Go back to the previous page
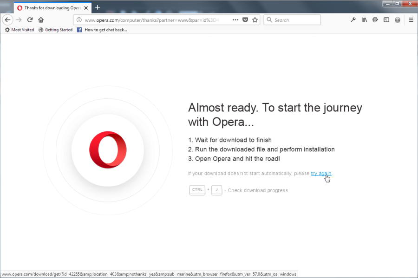The image size is (418, 278). (7, 19)
